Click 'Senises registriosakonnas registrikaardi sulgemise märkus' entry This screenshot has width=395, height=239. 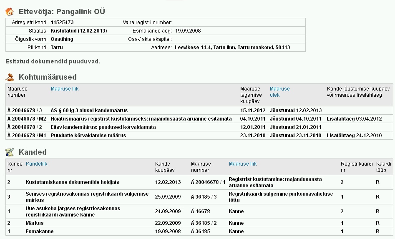[87, 197]
